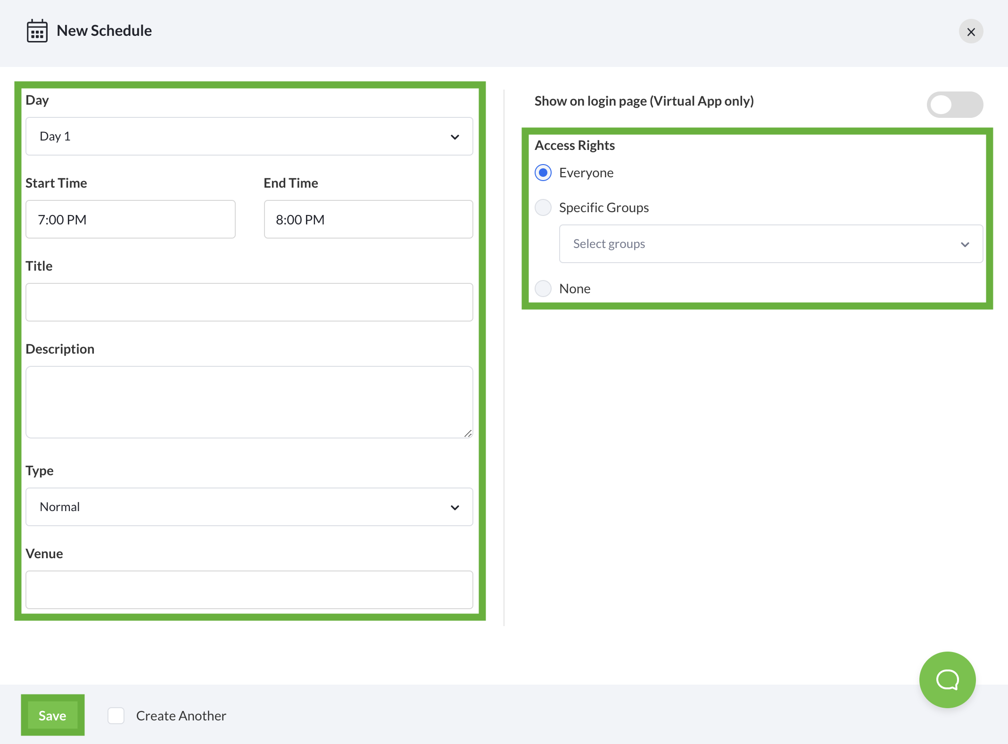
Task: Open the green chat support bubble
Action: (x=947, y=679)
